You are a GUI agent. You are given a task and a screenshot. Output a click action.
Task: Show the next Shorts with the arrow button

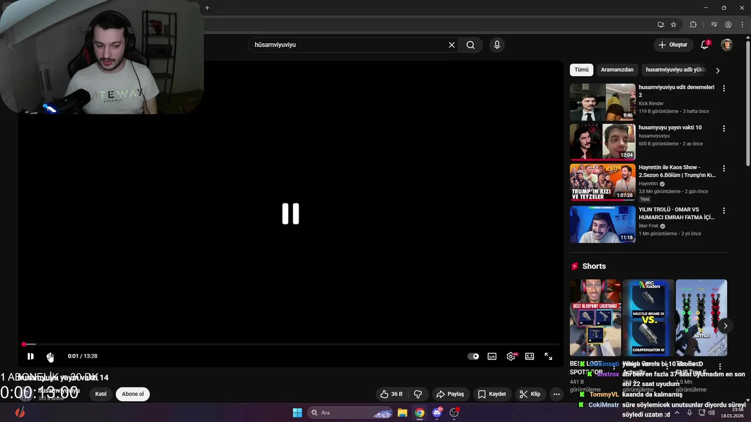coord(725,326)
